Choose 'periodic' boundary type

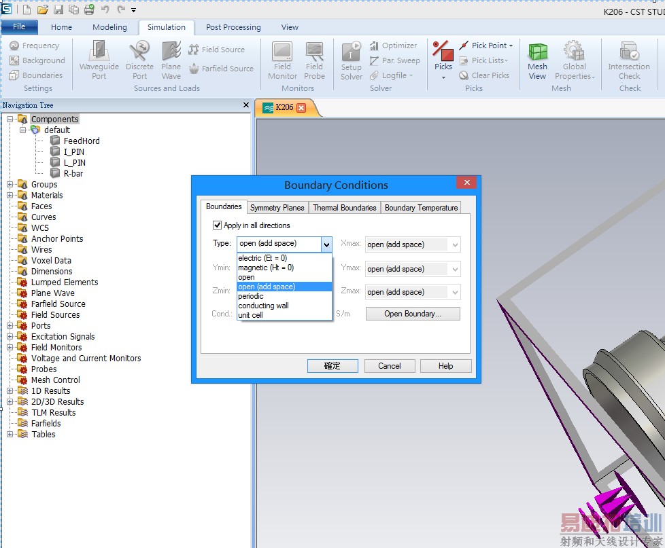pyautogui.click(x=284, y=296)
